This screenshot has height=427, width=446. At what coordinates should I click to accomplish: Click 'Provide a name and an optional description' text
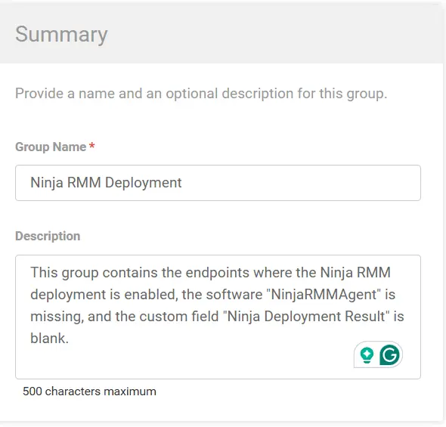201,94
